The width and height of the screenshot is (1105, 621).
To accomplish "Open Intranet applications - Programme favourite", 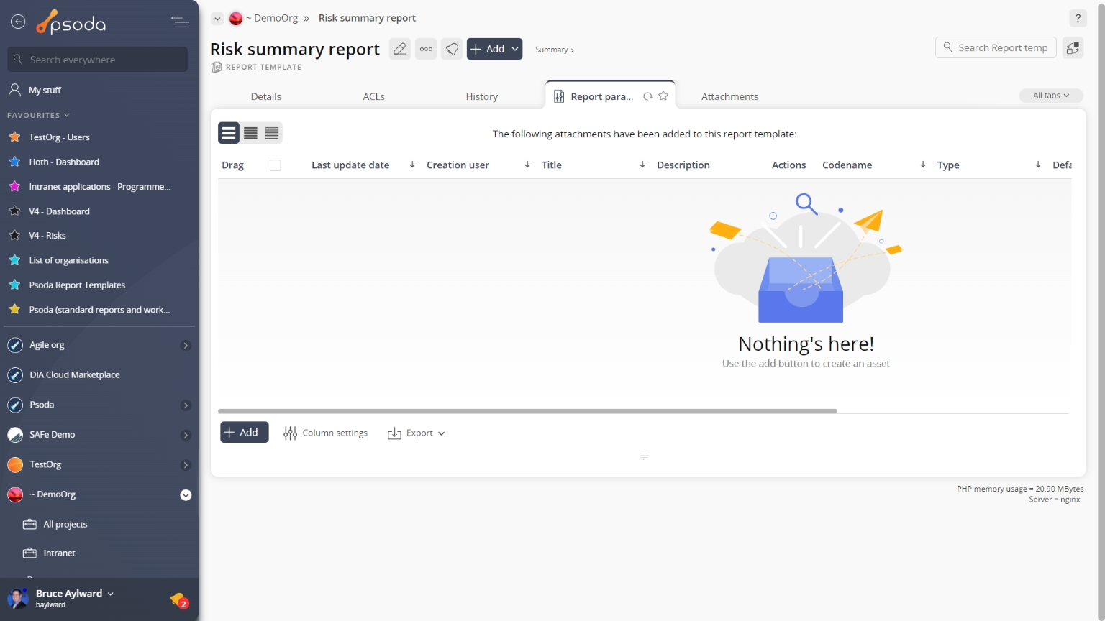I will point(99,187).
